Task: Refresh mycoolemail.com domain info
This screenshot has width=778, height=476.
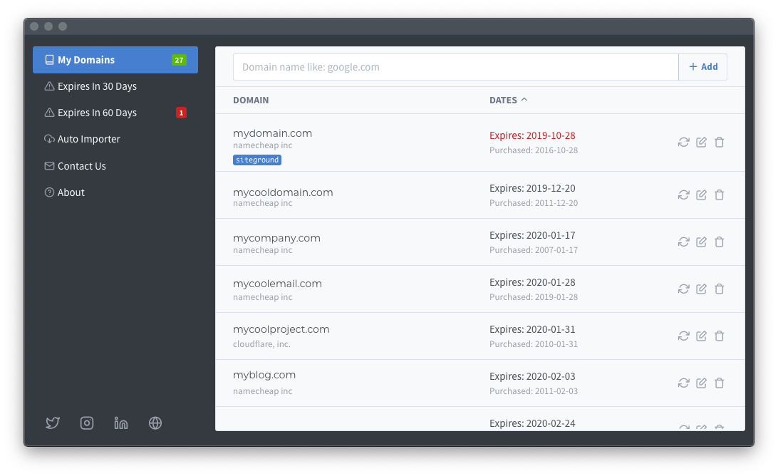Action: 684,289
